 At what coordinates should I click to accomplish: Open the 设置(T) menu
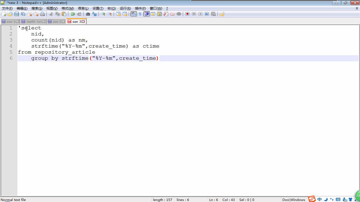[98, 8]
